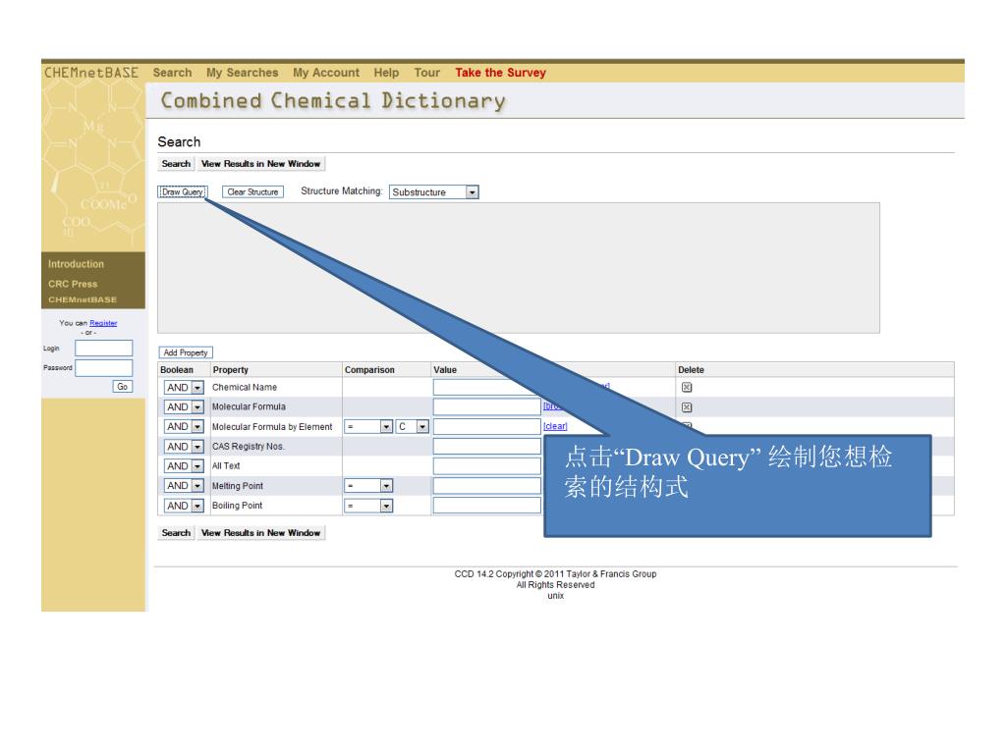Viewport: 1006px width, 754px height.
Task: Click the Add Property button
Action: [186, 352]
